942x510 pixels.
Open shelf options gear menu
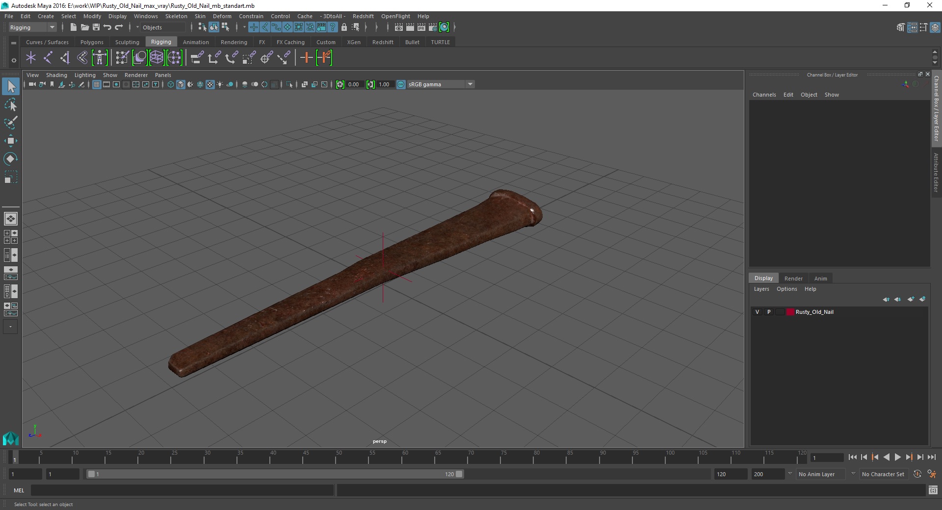pyautogui.click(x=14, y=60)
